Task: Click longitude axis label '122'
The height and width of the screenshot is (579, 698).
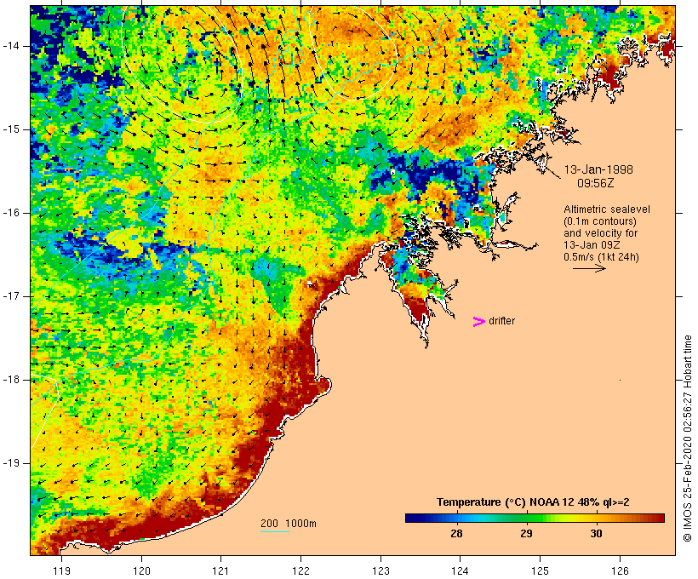Action: [301, 571]
